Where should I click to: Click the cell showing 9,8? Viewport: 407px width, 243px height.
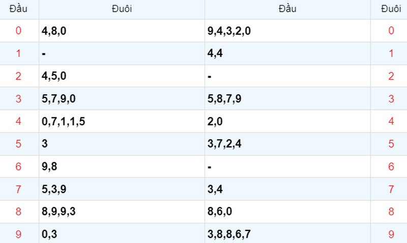pos(122,166)
